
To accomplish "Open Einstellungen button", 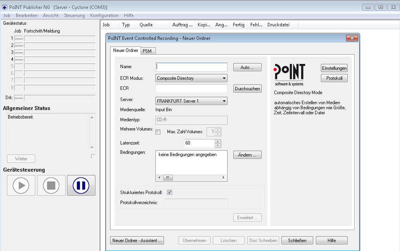I will tap(334, 68).
